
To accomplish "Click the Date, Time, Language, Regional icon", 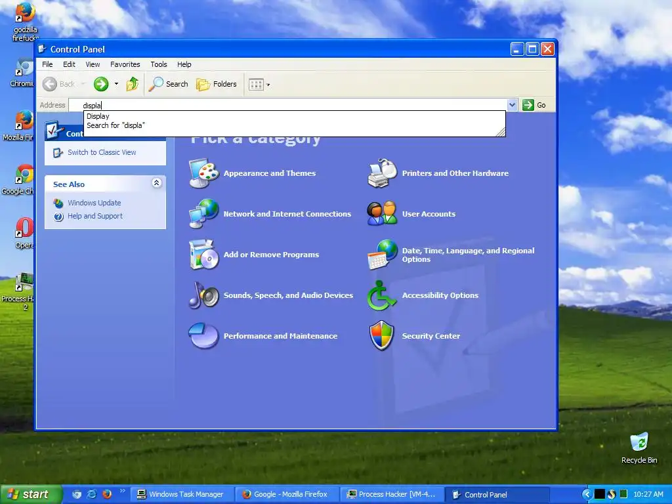I will coord(383,255).
